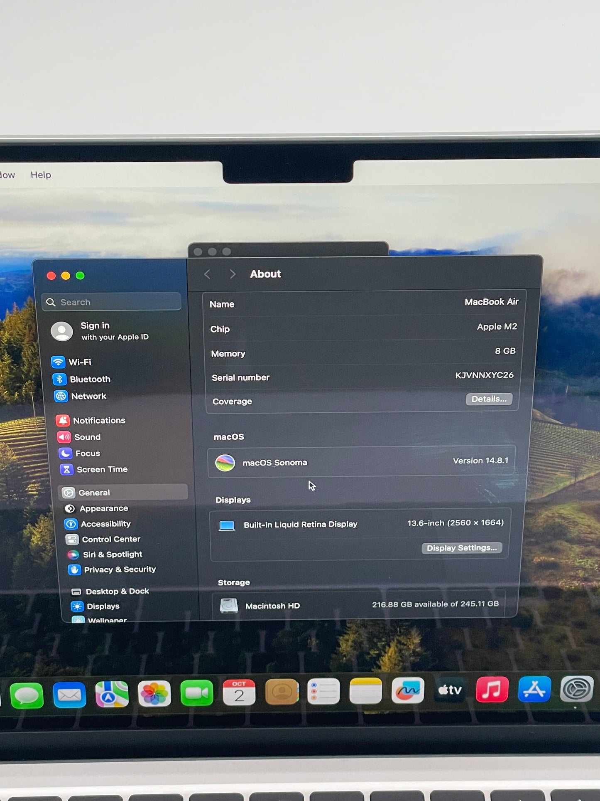Viewport: 600px width, 801px height.
Task: Open Notes in the Dock
Action: point(366,691)
